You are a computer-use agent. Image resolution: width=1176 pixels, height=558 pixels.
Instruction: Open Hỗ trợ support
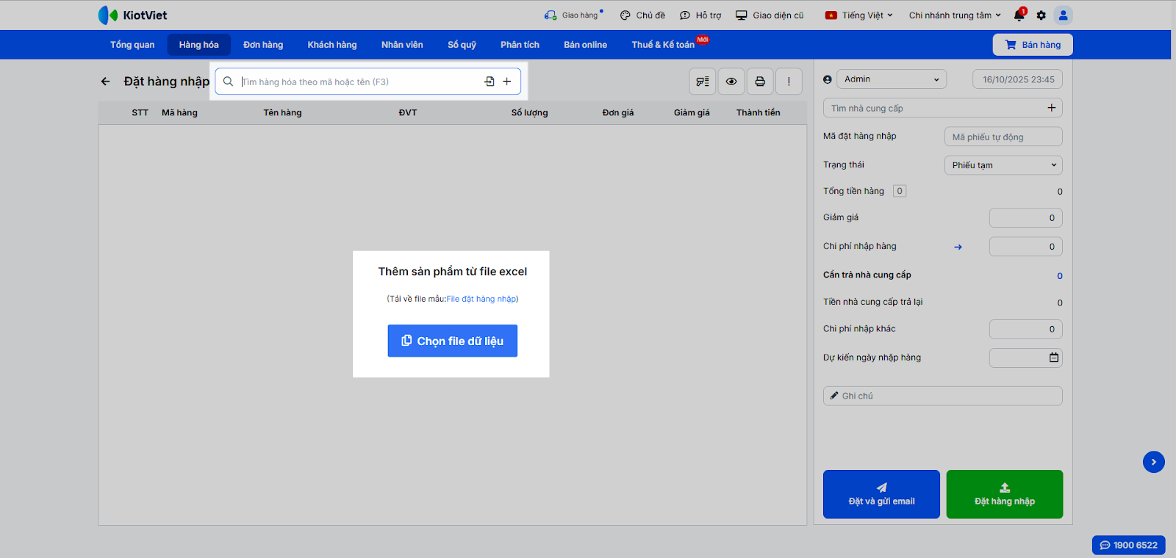(x=700, y=15)
